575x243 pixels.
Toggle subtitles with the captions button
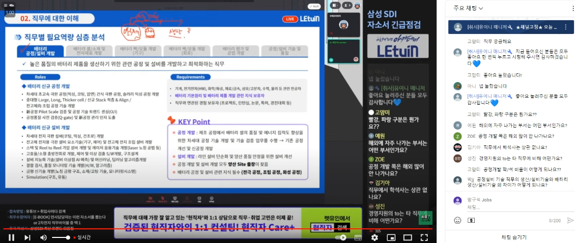[x=358, y=237]
